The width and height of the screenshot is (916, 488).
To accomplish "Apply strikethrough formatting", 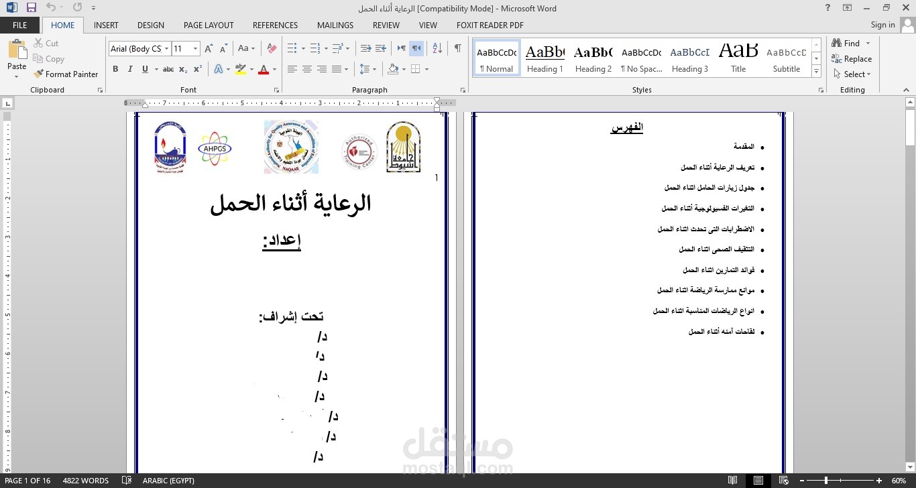I will 168,69.
